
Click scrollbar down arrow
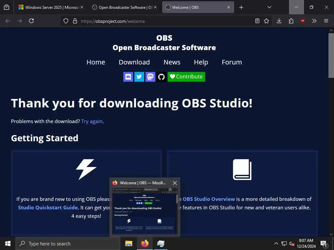(x=331, y=234)
